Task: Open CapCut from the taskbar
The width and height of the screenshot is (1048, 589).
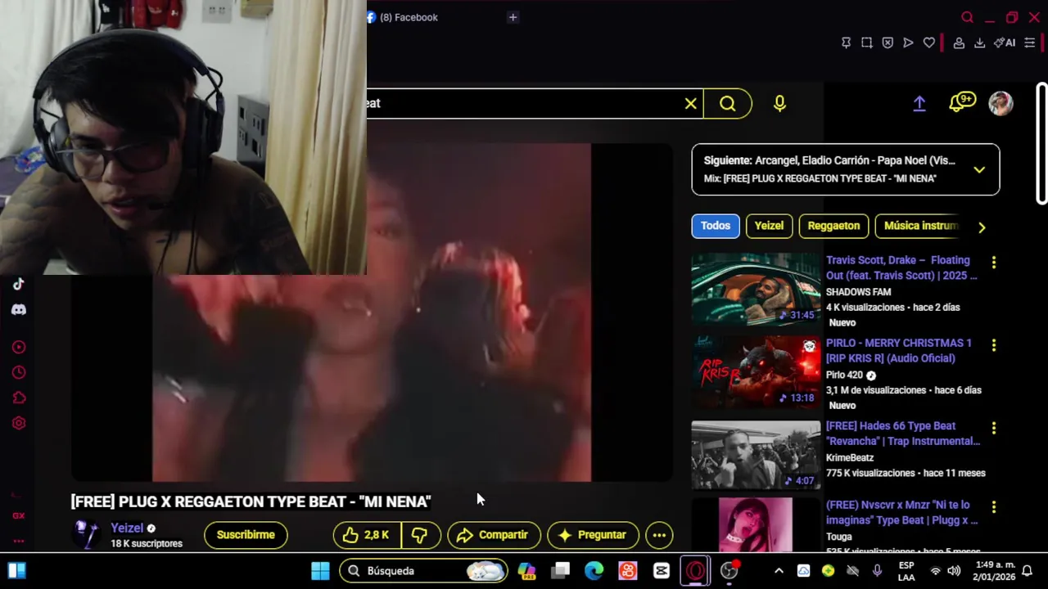Action: [x=662, y=571]
